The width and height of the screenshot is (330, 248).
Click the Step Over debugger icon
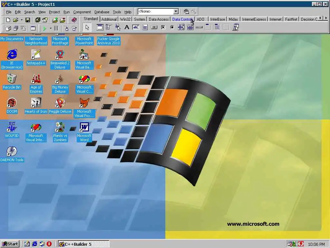[x=74, y=28]
